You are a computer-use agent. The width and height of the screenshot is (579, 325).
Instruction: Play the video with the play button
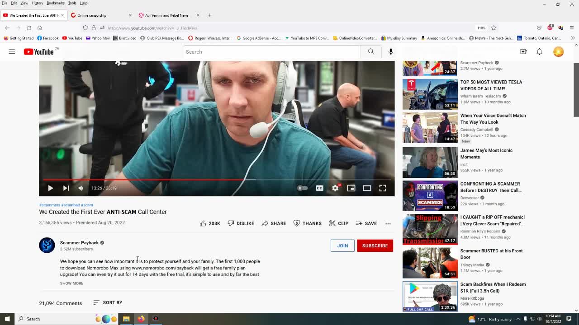[x=51, y=188]
